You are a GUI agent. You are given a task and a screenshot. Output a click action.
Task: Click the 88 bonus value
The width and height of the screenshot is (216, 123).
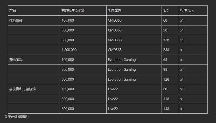point(165,89)
